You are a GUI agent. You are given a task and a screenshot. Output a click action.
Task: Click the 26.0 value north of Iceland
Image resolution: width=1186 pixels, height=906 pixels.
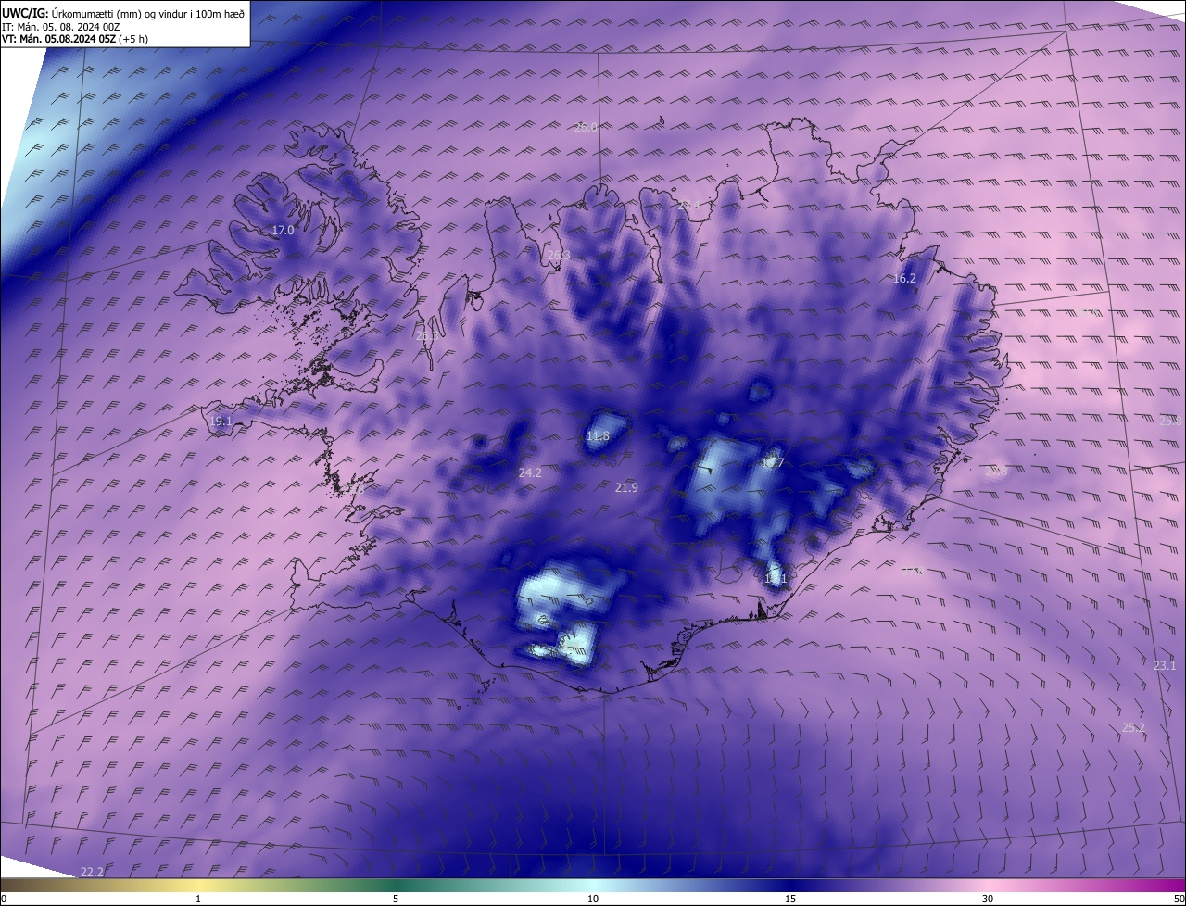coord(586,128)
